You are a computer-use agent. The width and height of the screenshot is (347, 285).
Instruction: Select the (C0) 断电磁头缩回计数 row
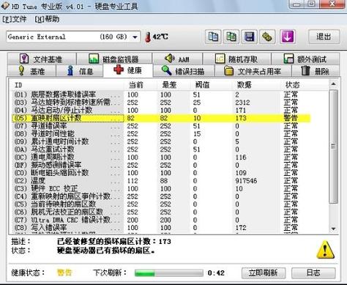point(161,173)
